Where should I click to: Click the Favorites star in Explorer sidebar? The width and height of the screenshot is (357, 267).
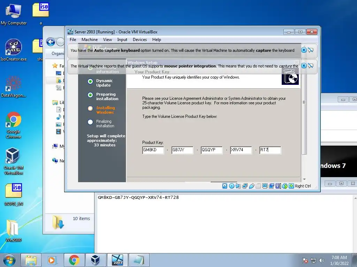(55, 66)
